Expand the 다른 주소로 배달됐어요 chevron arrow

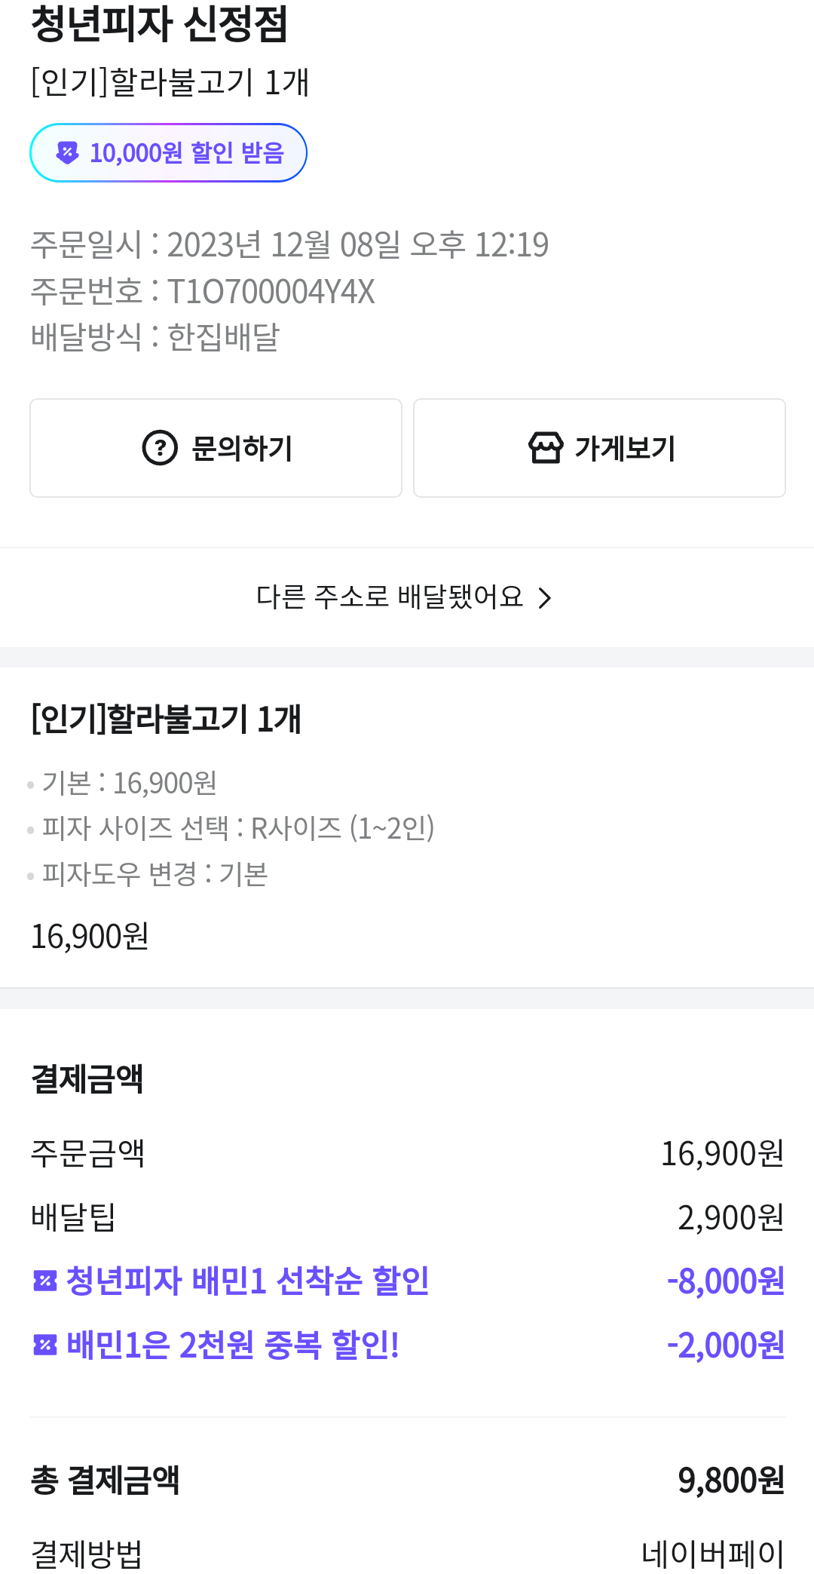[x=545, y=598]
